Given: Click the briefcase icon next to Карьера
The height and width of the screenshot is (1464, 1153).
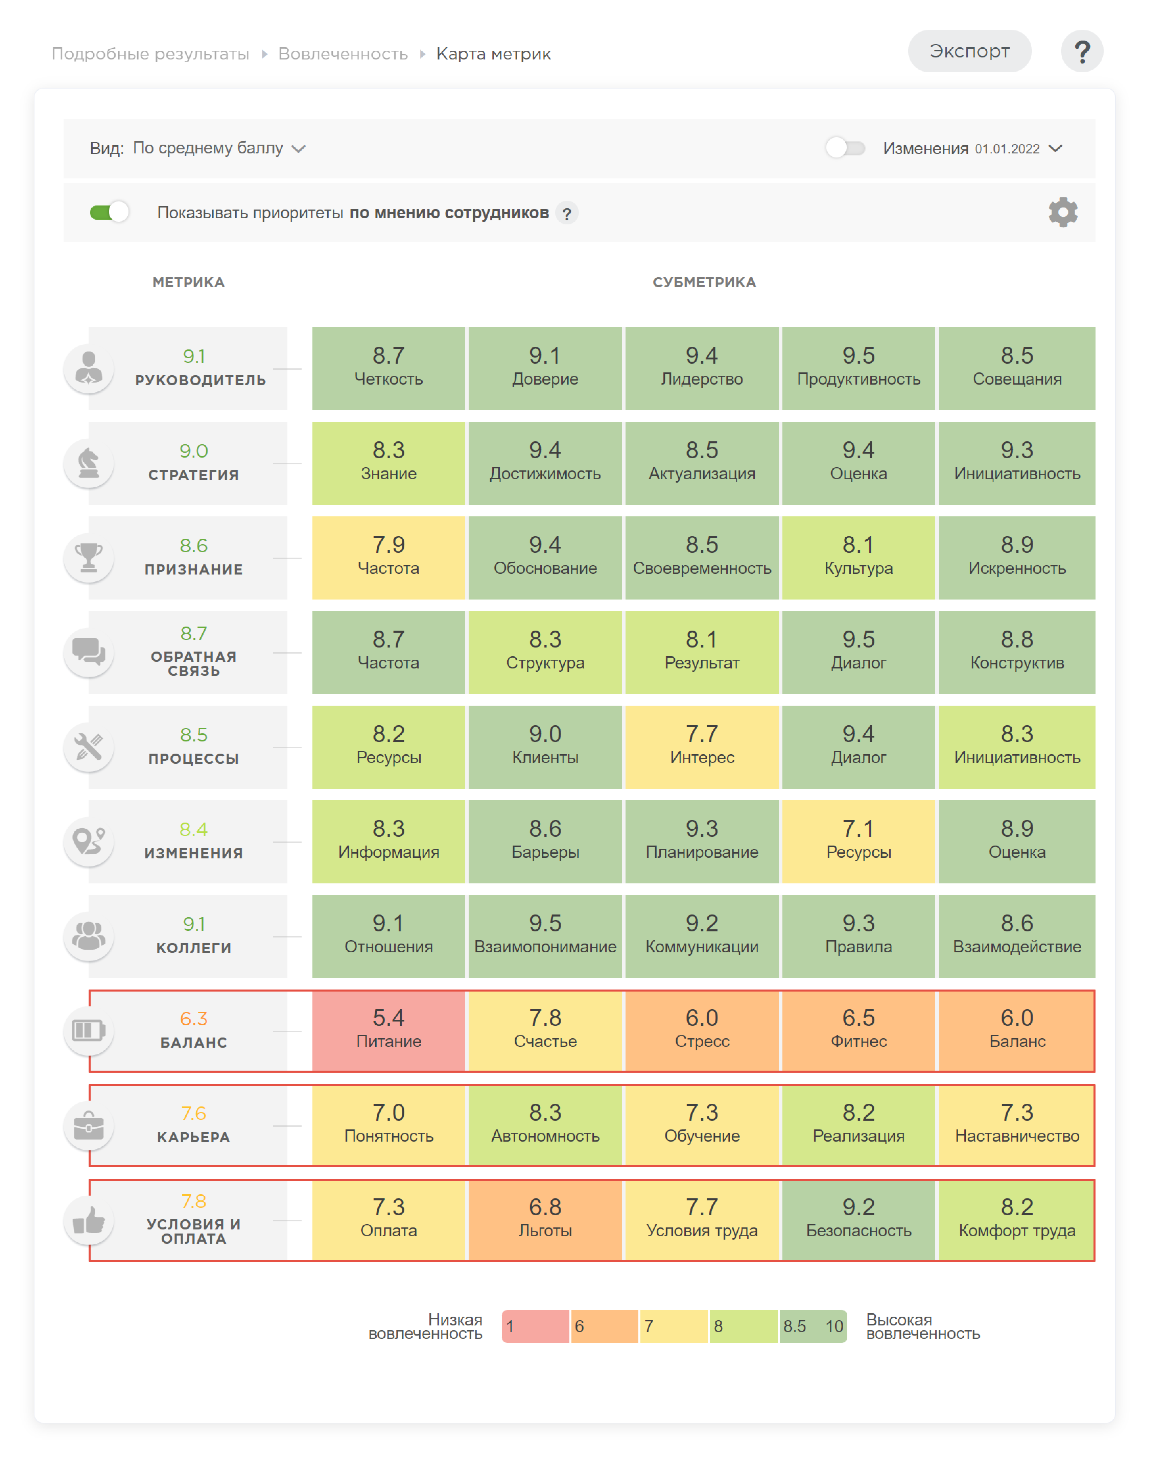Looking at the screenshot, I should click(90, 1125).
